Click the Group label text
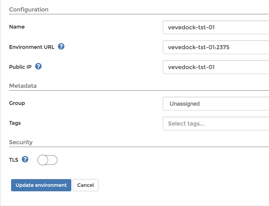 [x=17, y=103]
